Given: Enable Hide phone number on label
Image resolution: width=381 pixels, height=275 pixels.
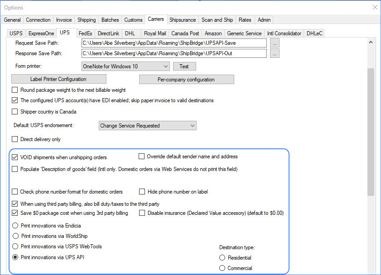Looking at the screenshot, I should click(142, 192).
